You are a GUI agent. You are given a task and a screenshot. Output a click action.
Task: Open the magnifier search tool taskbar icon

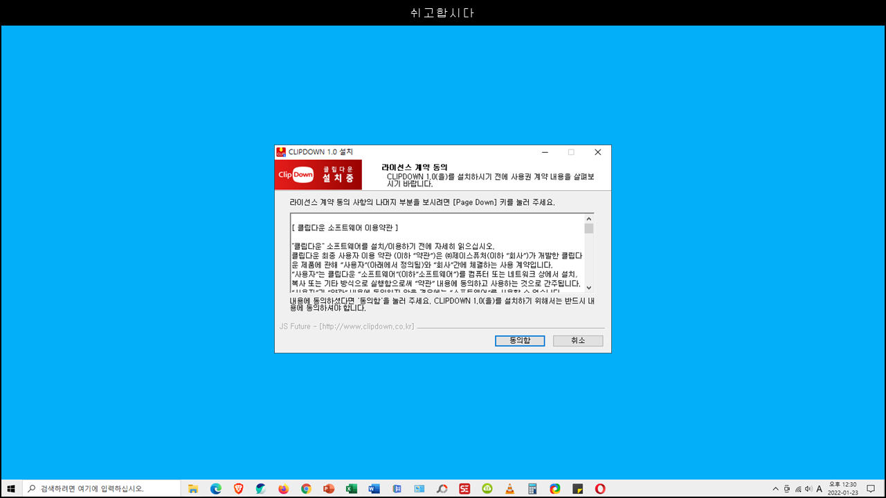click(x=442, y=488)
